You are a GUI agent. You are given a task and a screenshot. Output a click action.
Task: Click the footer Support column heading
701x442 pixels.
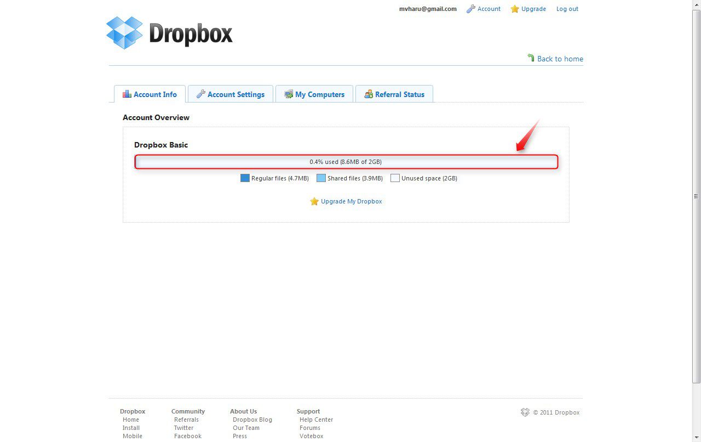click(308, 411)
